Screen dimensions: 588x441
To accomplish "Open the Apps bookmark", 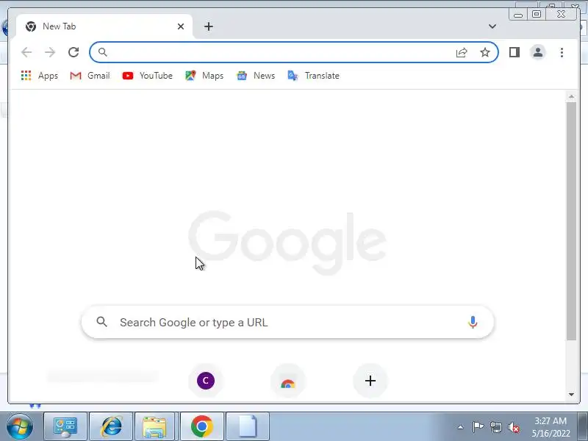I will coord(40,76).
